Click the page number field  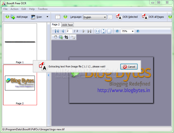tap(69, 31)
